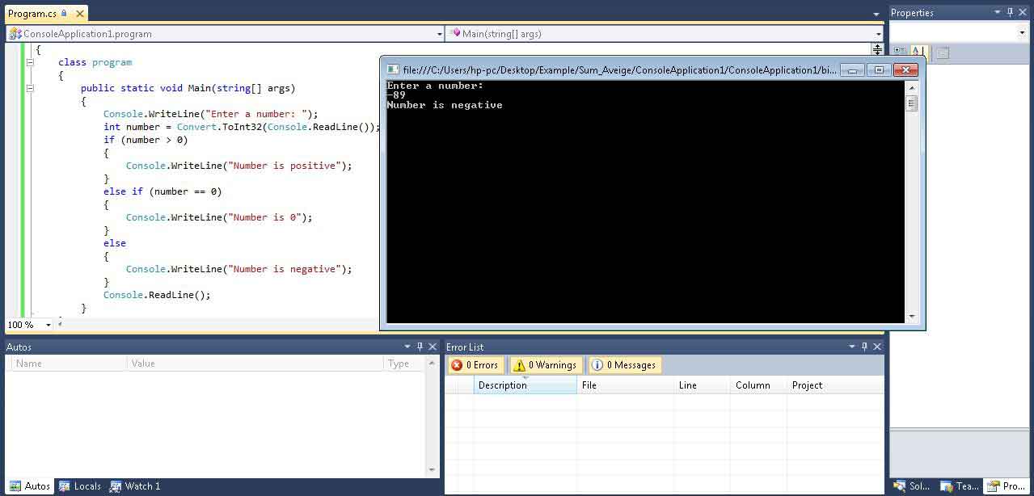Toggle the 0 Messages filter
Viewport: 1034px width, 496px height.
click(624, 365)
